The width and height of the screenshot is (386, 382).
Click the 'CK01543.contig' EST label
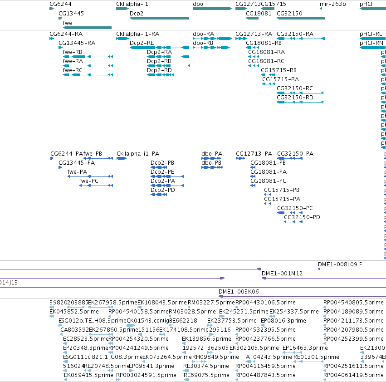tap(148, 321)
